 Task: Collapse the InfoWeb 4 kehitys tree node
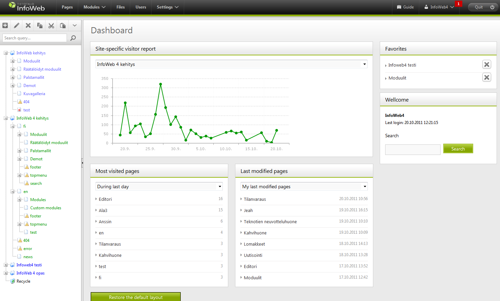pos(6,118)
